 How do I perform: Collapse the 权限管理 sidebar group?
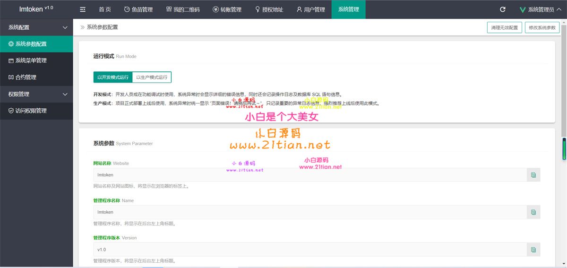pyautogui.click(x=36, y=94)
